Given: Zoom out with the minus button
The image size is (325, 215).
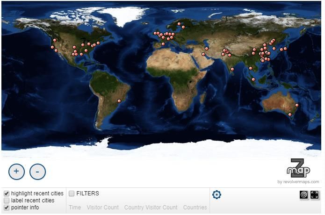Looking at the screenshot, I should 37,172.
